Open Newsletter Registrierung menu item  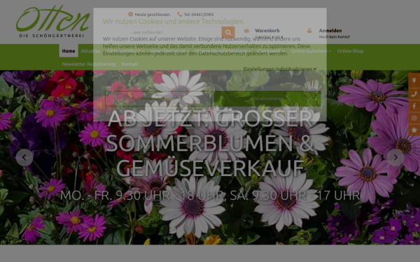(x=89, y=64)
